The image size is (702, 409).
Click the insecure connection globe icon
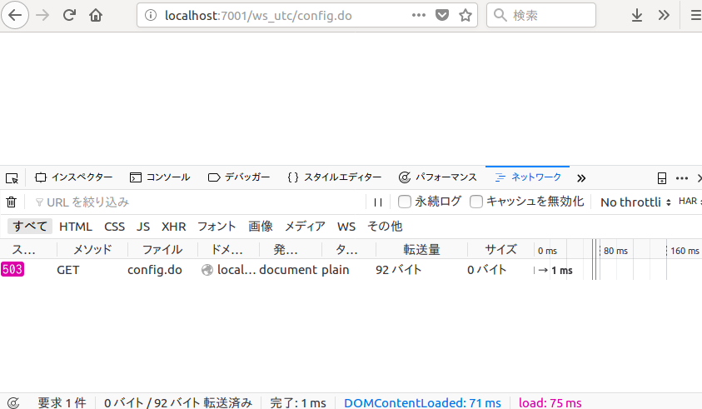[x=207, y=270]
